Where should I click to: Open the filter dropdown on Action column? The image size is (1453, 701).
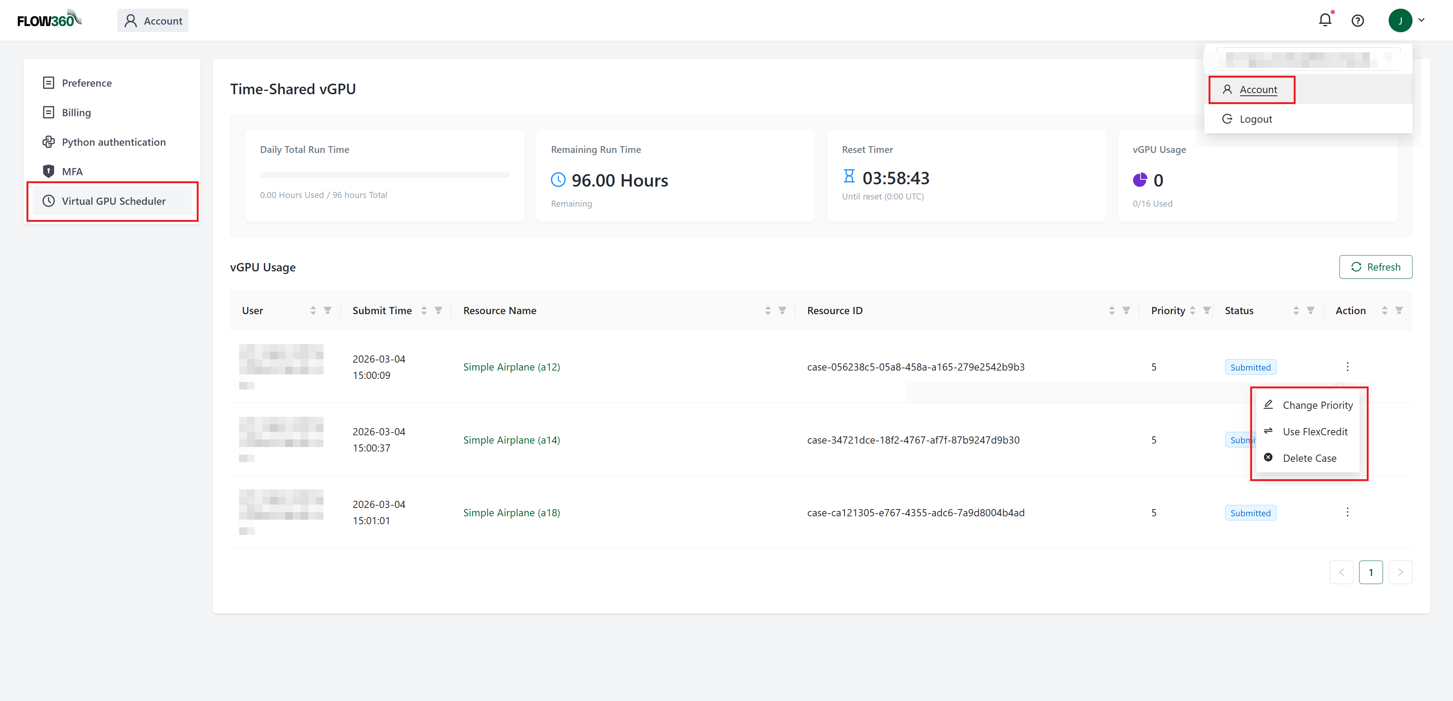pyautogui.click(x=1398, y=310)
